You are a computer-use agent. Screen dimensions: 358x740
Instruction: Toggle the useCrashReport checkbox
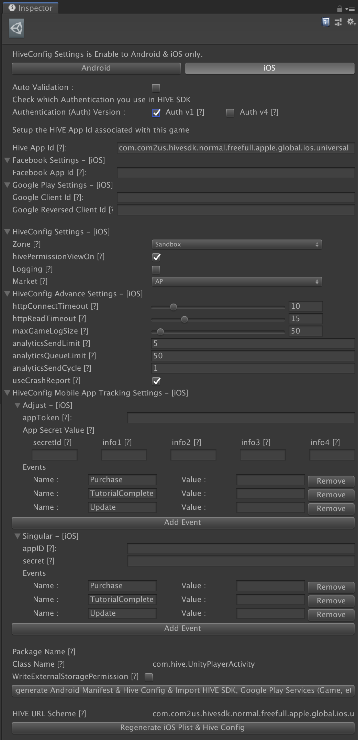tap(156, 381)
